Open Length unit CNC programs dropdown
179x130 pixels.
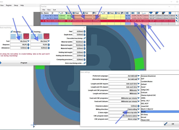(x=139, y=90)
